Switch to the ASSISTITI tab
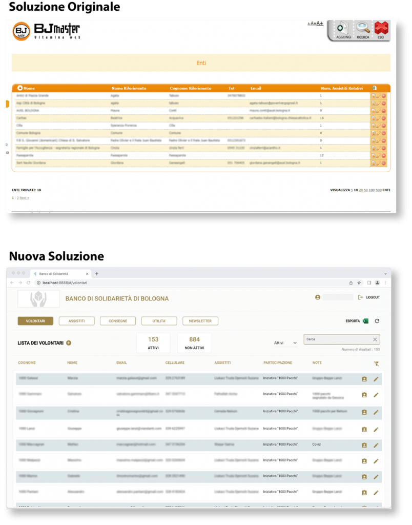Viewport: 412px width, 525px height. pyautogui.click(x=77, y=321)
